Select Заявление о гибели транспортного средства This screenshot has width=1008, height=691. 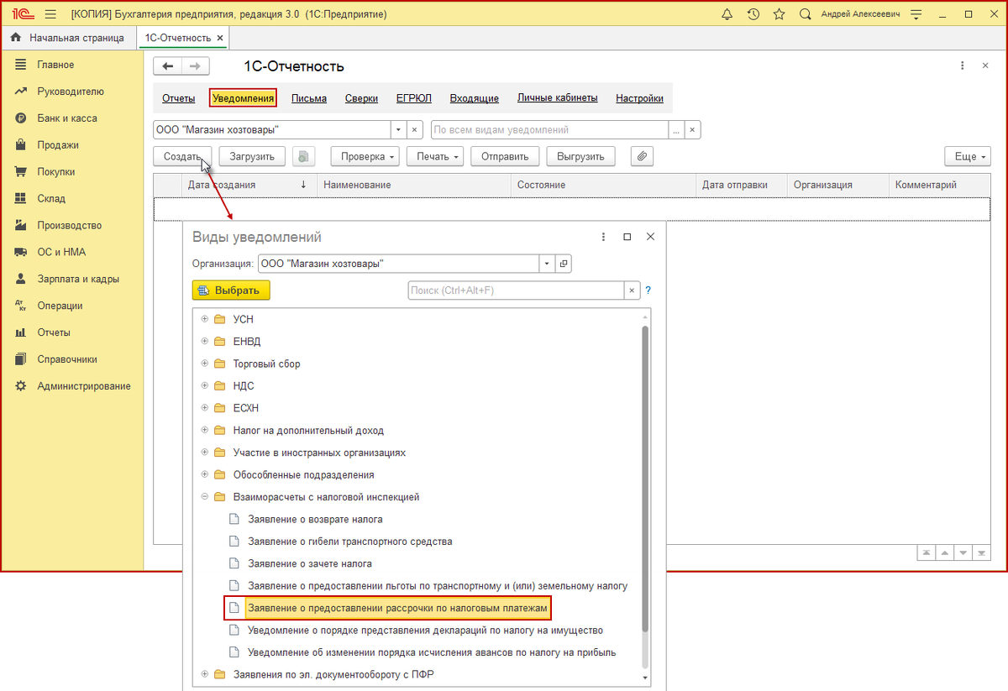[x=350, y=542]
